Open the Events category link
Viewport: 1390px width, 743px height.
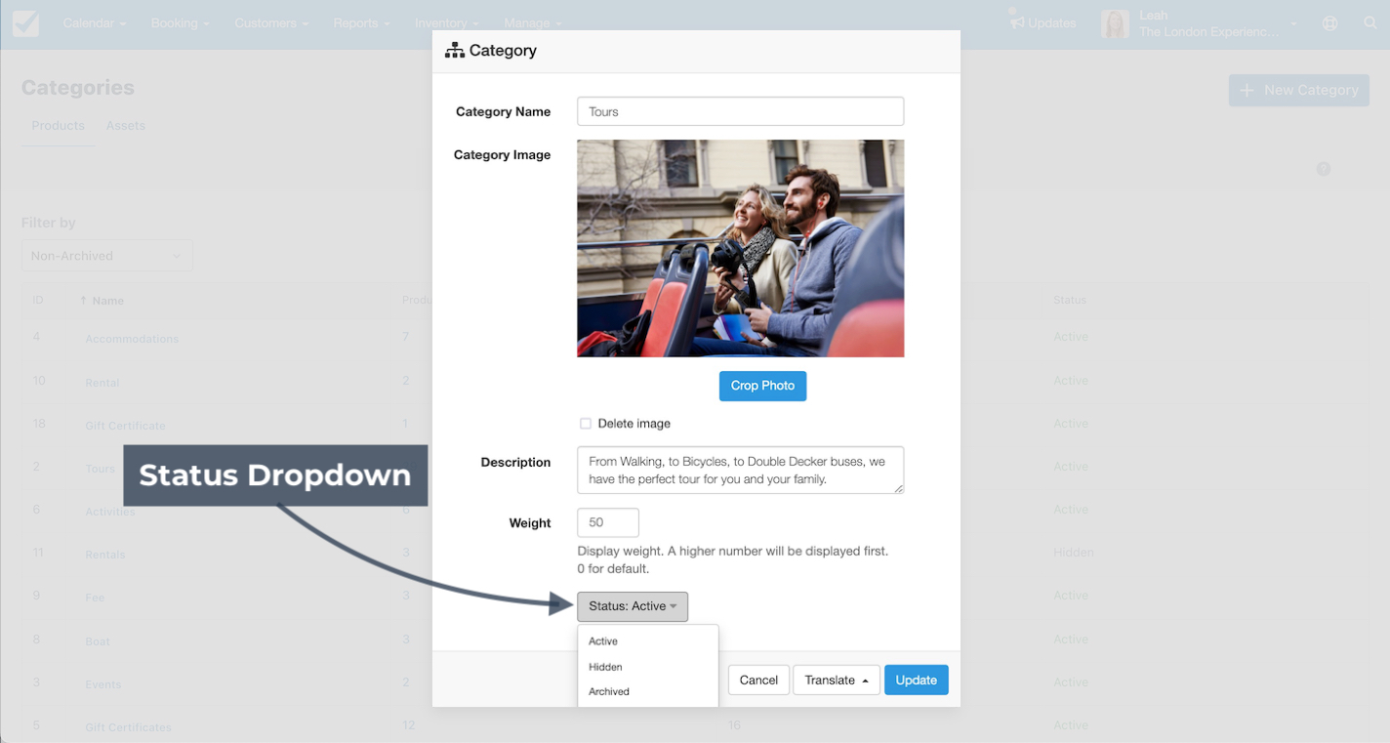pyautogui.click(x=102, y=684)
